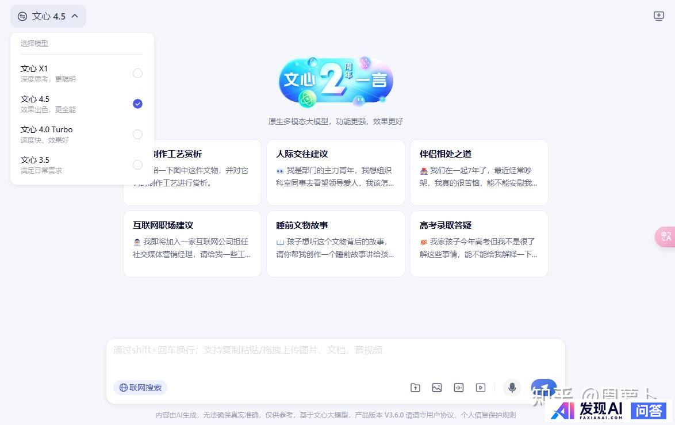Screen dimensions: 675x425
Task: Open the 人际交往建议 prompt card
Action: point(335,172)
